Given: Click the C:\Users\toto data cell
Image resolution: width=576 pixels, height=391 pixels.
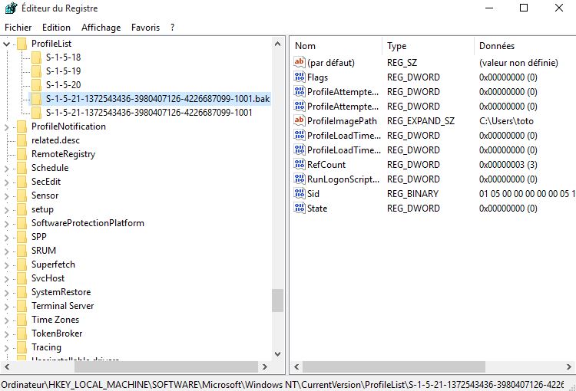Looking at the screenshot, I should coord(506,121).
